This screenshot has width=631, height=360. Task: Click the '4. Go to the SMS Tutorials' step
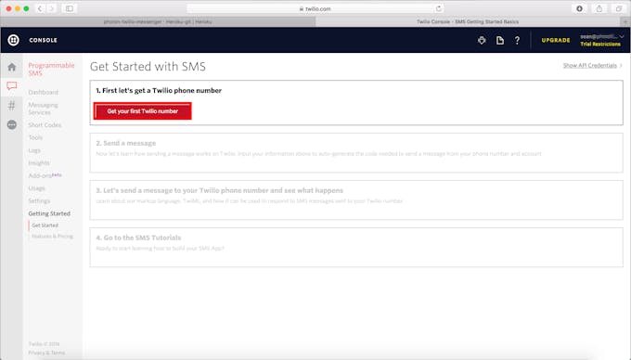(x=356, y=248)
